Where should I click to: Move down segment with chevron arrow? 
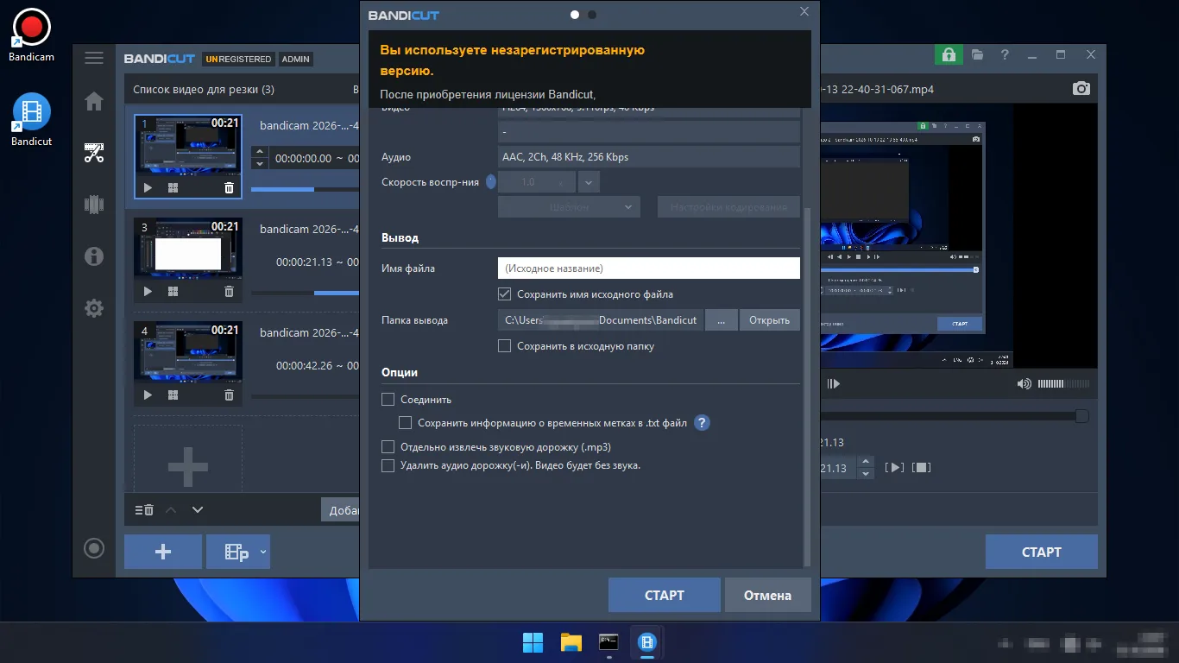pos(198,509)
